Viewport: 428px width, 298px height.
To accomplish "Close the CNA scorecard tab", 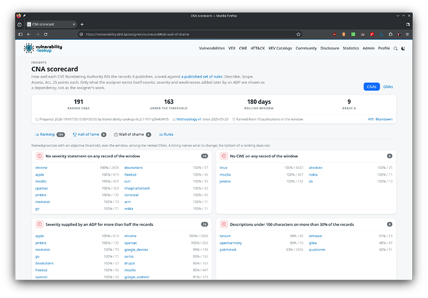I will pos(74,24).
